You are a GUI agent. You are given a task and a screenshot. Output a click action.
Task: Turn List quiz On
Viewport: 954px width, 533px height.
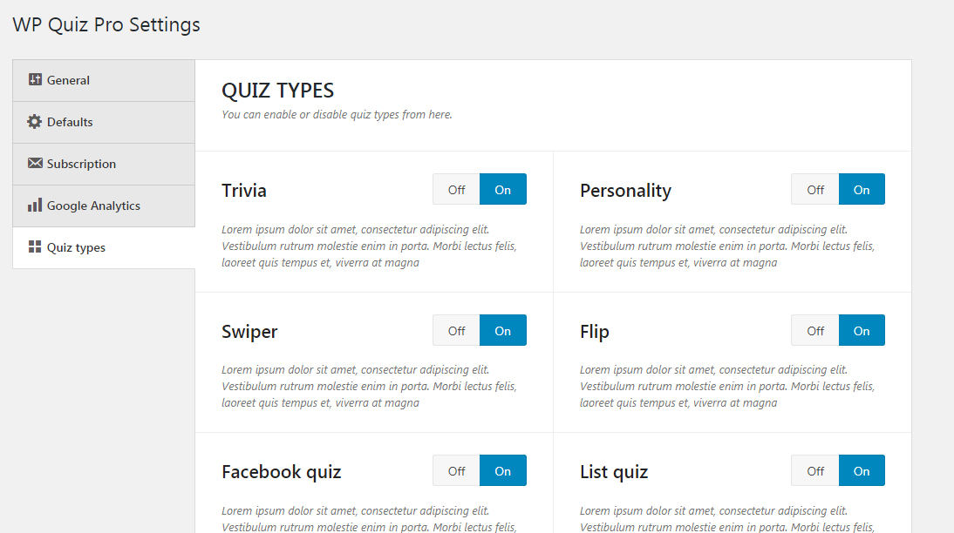point(862,471)
